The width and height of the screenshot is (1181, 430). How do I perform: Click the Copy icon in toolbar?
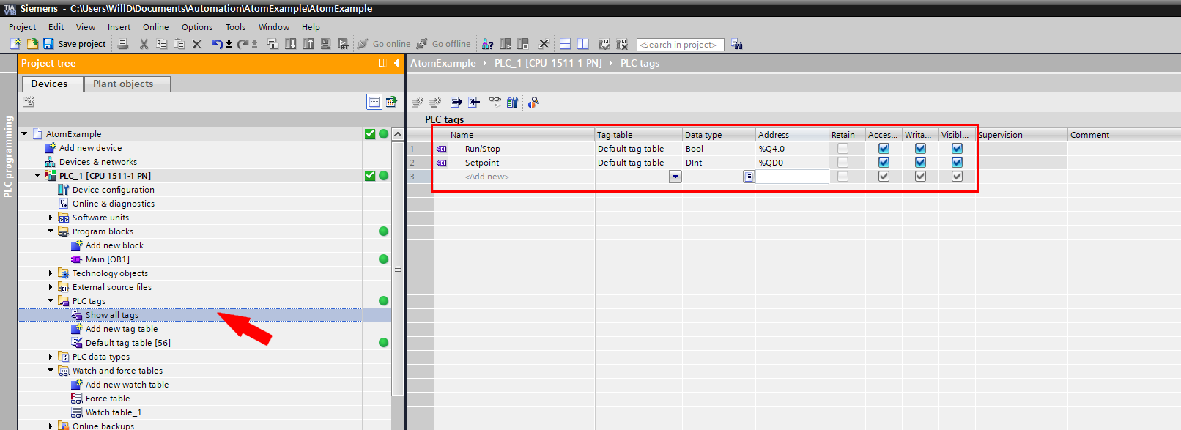pos(161,44)
